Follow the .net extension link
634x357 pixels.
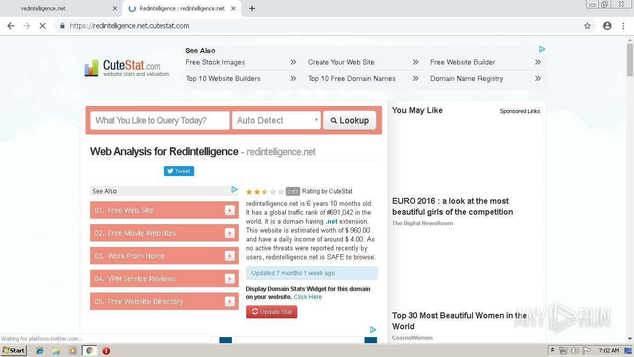pos(331,222)
